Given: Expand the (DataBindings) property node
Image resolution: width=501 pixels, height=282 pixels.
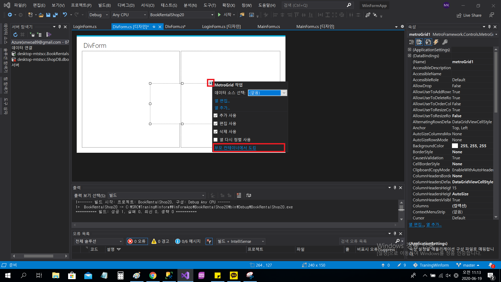Looking at the screenshot, I should (x=409, y=56).
